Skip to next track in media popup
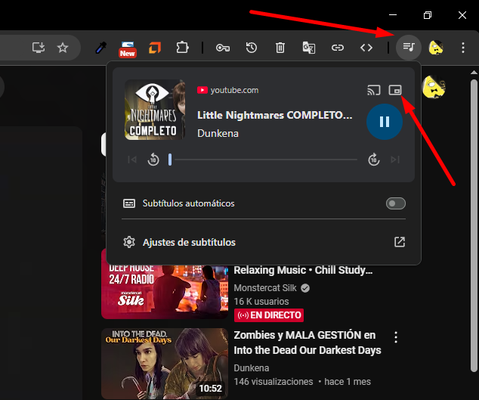The height and width of the screenshot is (400, 479). (395, 160)
